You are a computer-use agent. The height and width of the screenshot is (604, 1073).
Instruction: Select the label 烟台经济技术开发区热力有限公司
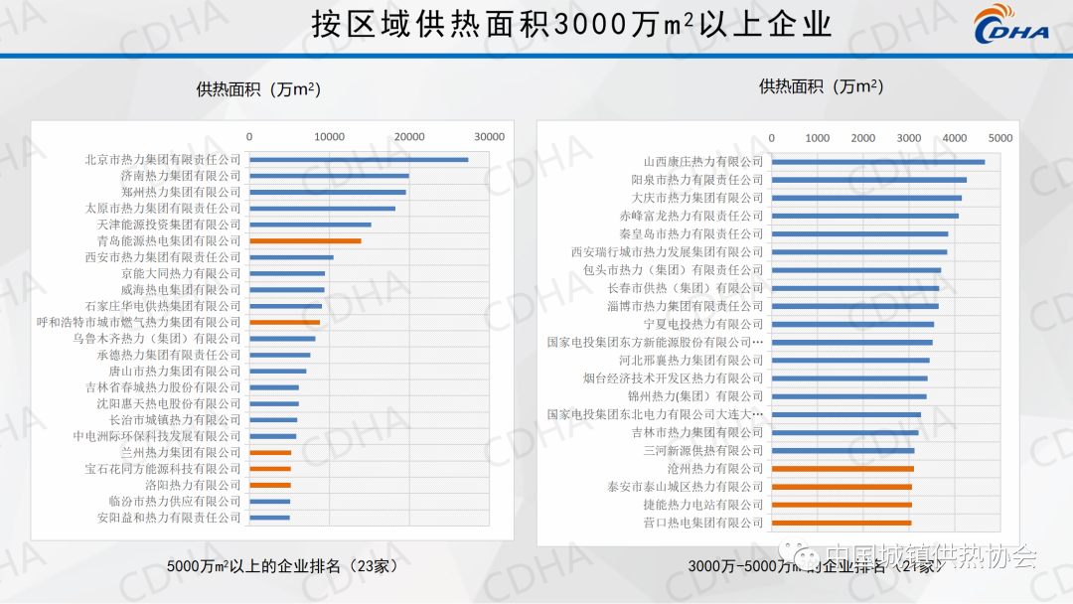tap(674, 378)
